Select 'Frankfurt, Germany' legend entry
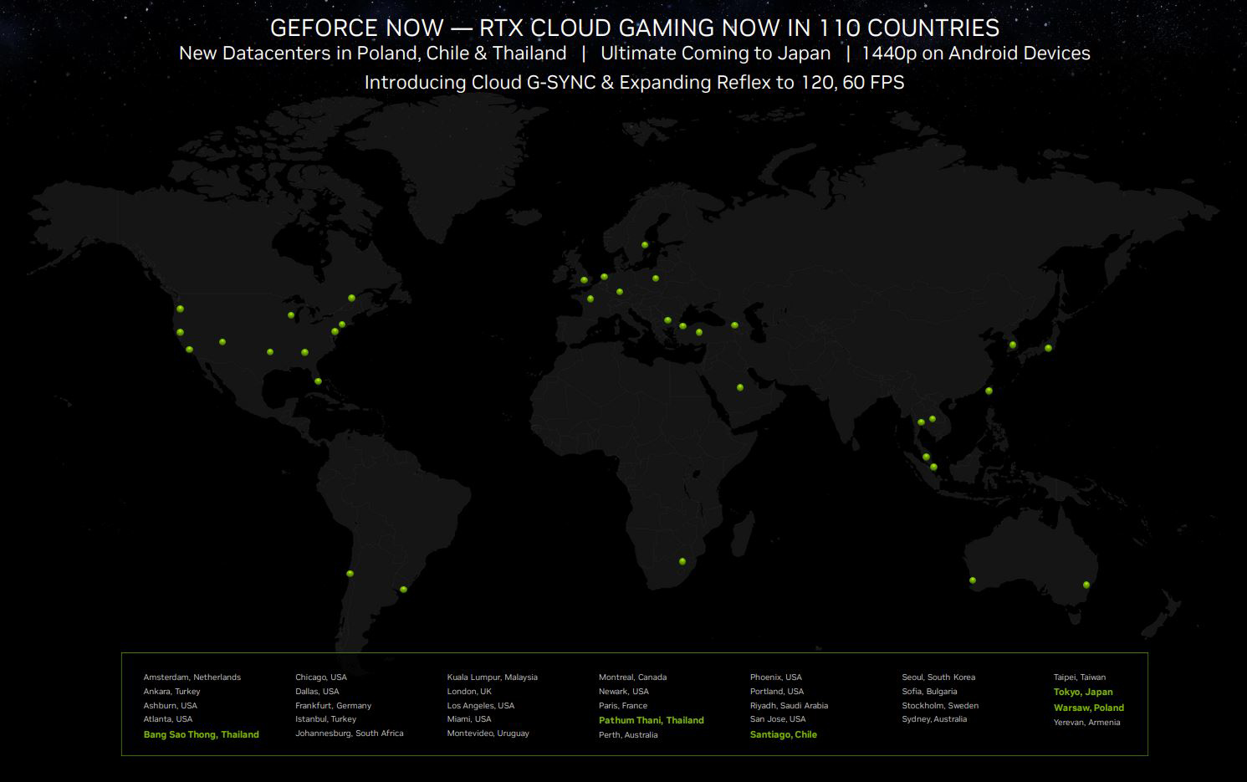1247x782 pixels. (333, 706)
